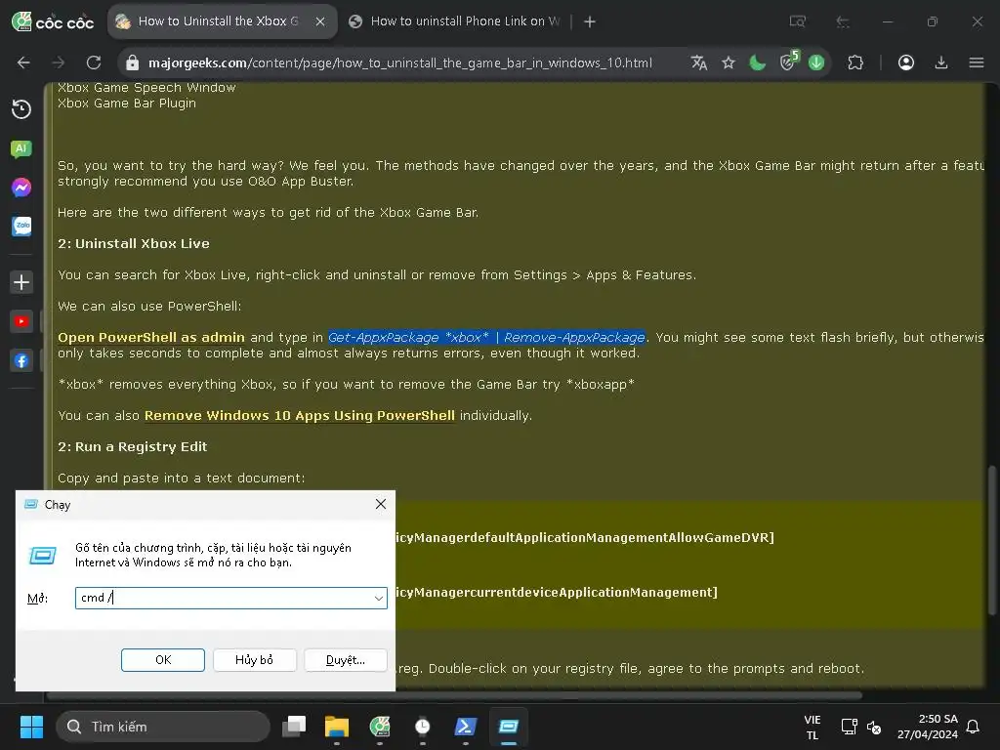Open the browser history sidebar icon
This screenshot has height=750, width=1000.
(x=21, y=109)
